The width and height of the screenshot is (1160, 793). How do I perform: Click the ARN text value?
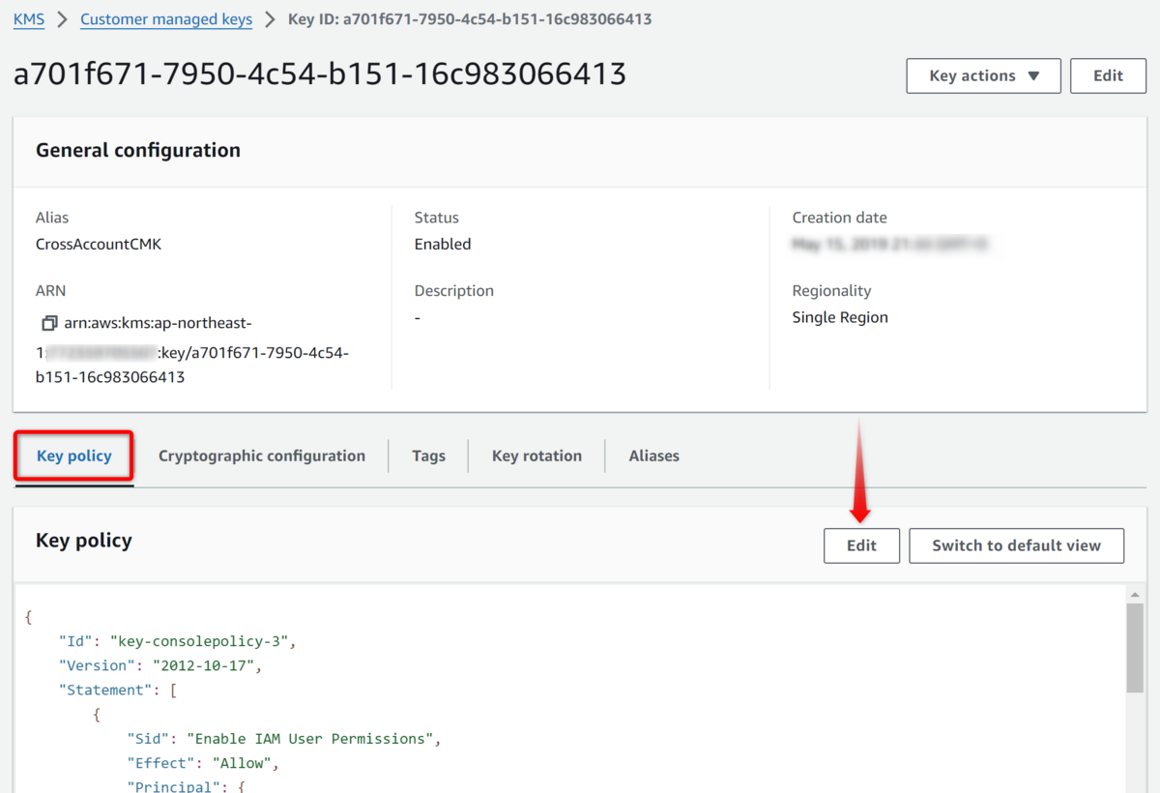(192, 350)
